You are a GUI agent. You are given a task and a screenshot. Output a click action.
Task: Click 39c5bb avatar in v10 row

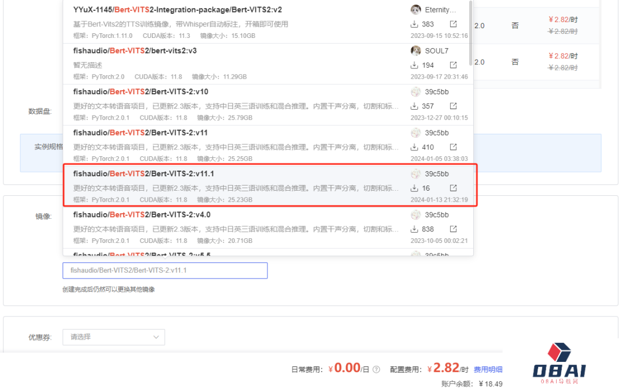tap(416, 92)
